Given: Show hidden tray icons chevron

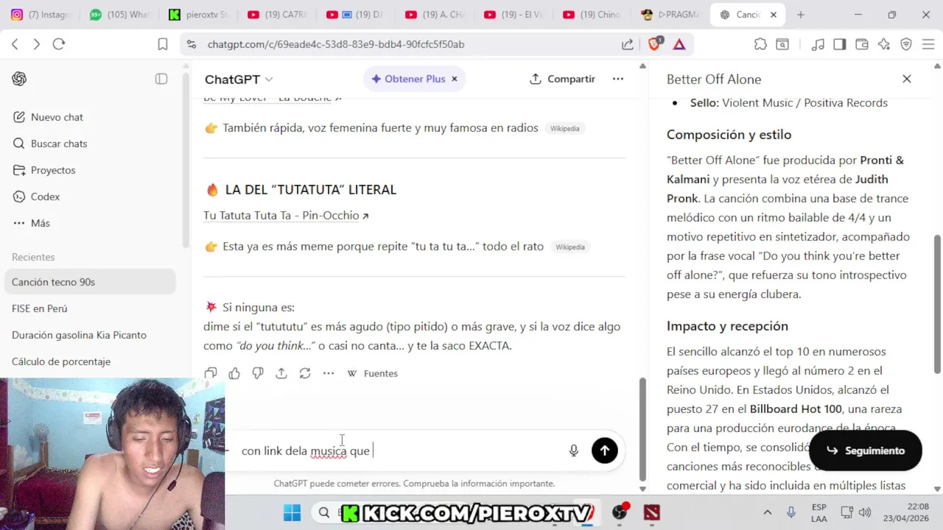Looking at the screenshot, I should click(768, 512).
